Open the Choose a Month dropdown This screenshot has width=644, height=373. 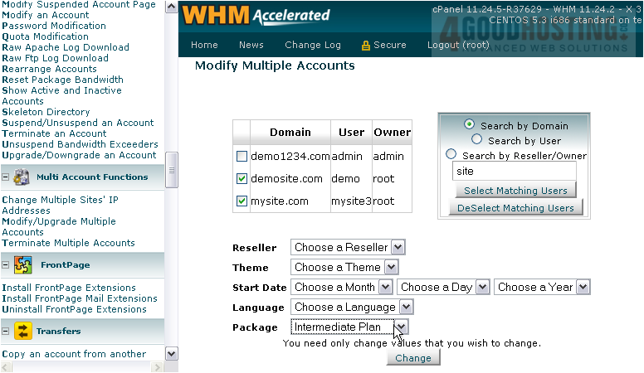click(x=341, y=287)
